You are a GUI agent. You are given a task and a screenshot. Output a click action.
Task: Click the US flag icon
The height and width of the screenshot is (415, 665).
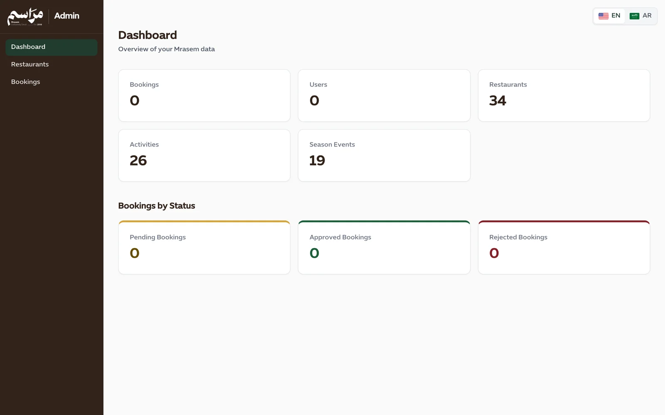pyautogui.click(x=603, y=16)
